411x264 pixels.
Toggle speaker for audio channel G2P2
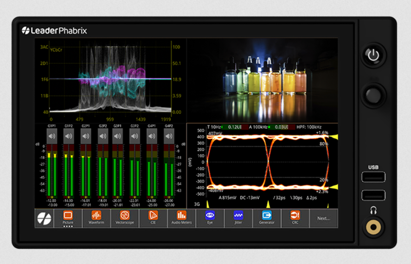(102, 136)
